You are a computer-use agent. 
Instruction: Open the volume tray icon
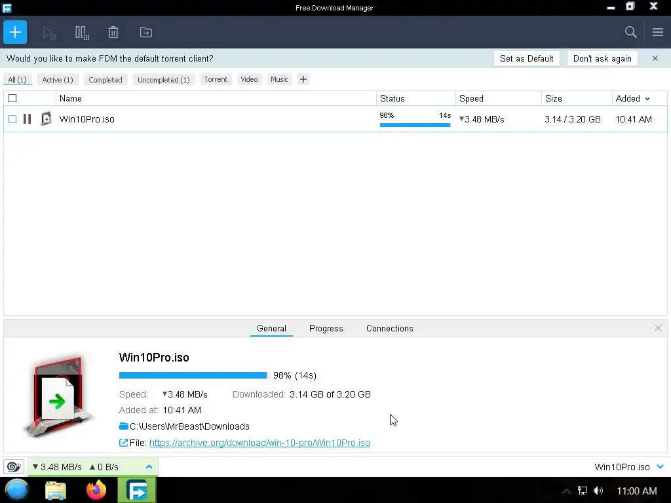point(598,491)
